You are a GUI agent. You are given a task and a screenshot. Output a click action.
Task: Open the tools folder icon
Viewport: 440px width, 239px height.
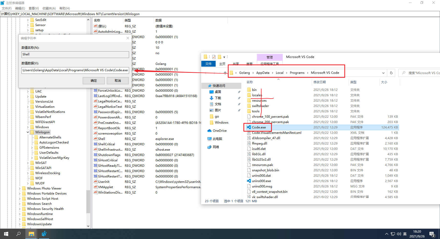249,111
